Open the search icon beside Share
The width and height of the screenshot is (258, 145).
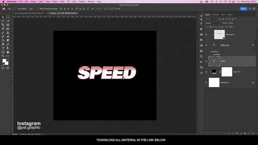[250, 9]
